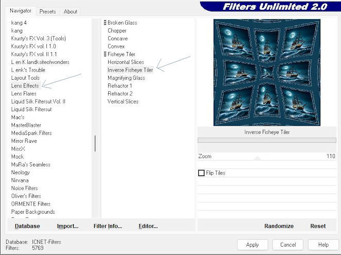Viewport: 341px width, 255px height.
Task: Select the Fisheye Tiler filter
Action: (x=122, y=54)
